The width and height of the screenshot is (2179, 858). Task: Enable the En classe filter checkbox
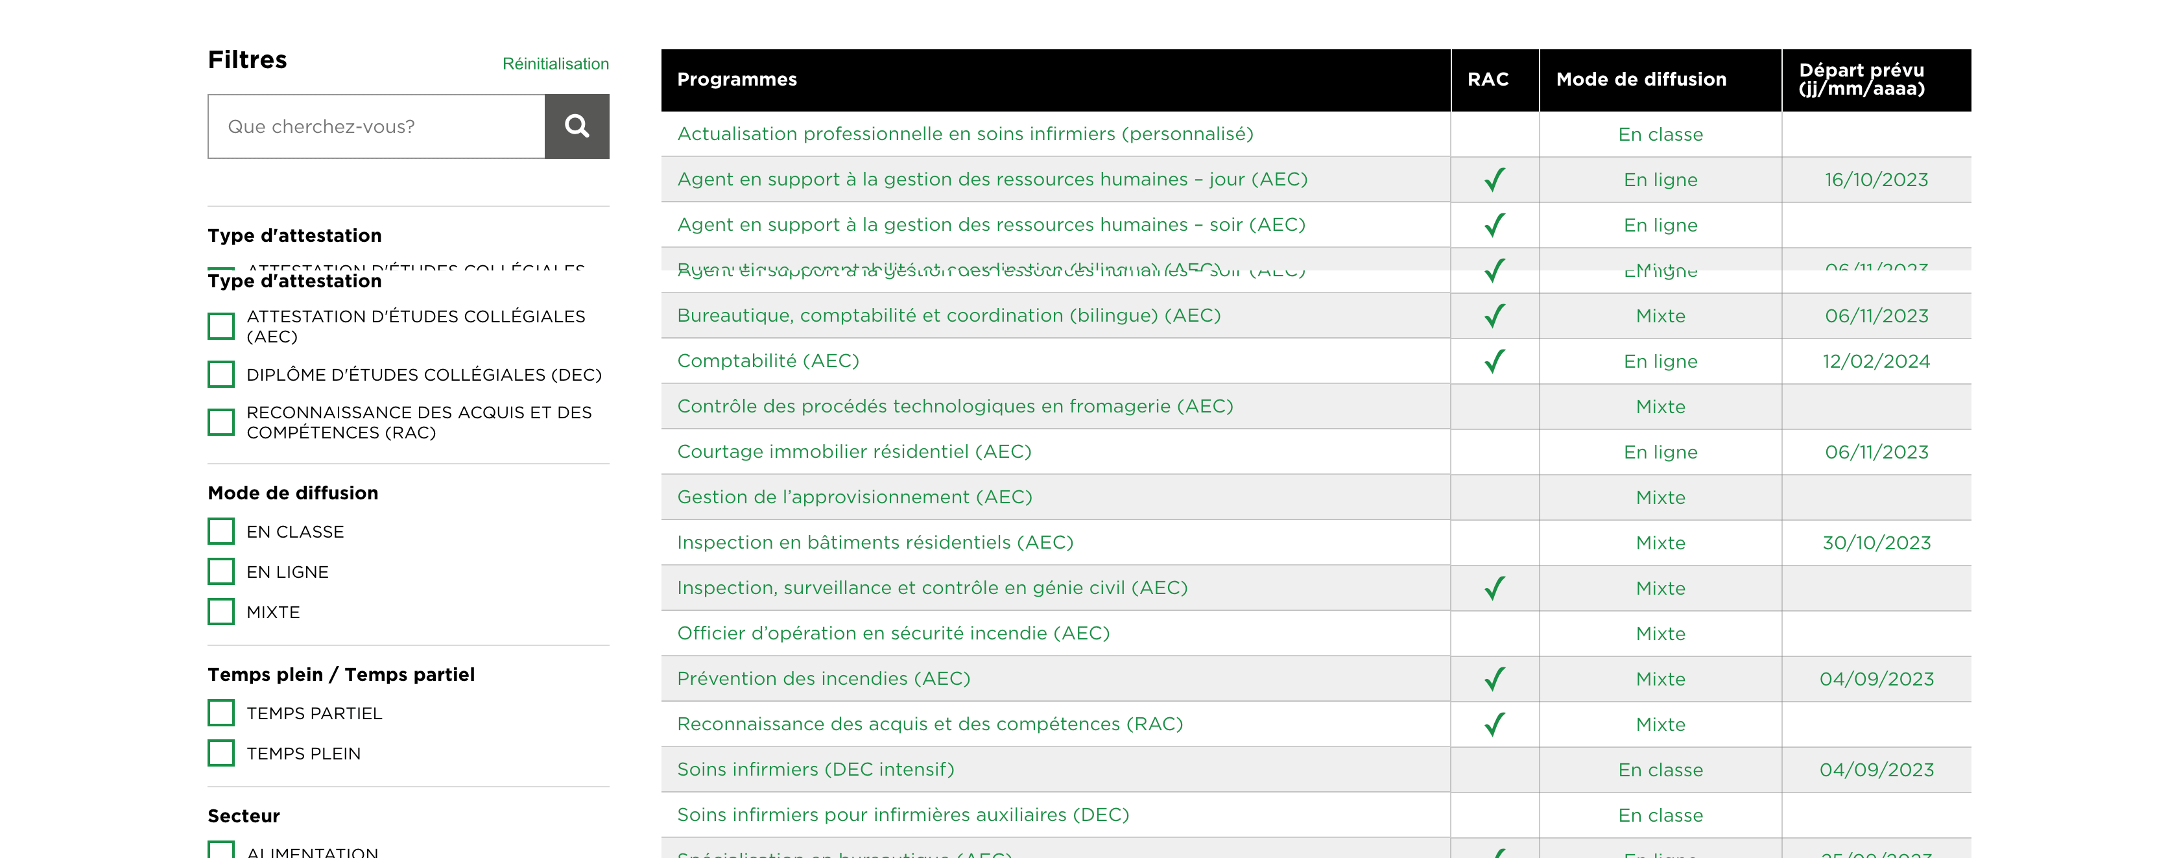coord(220,531)
